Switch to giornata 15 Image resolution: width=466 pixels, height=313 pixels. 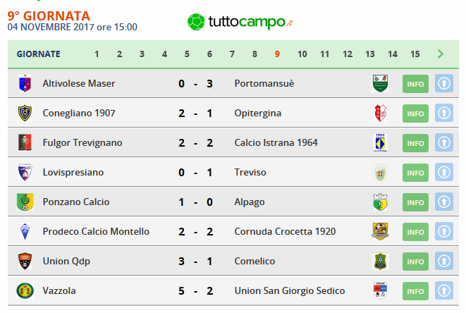[415, 54]
